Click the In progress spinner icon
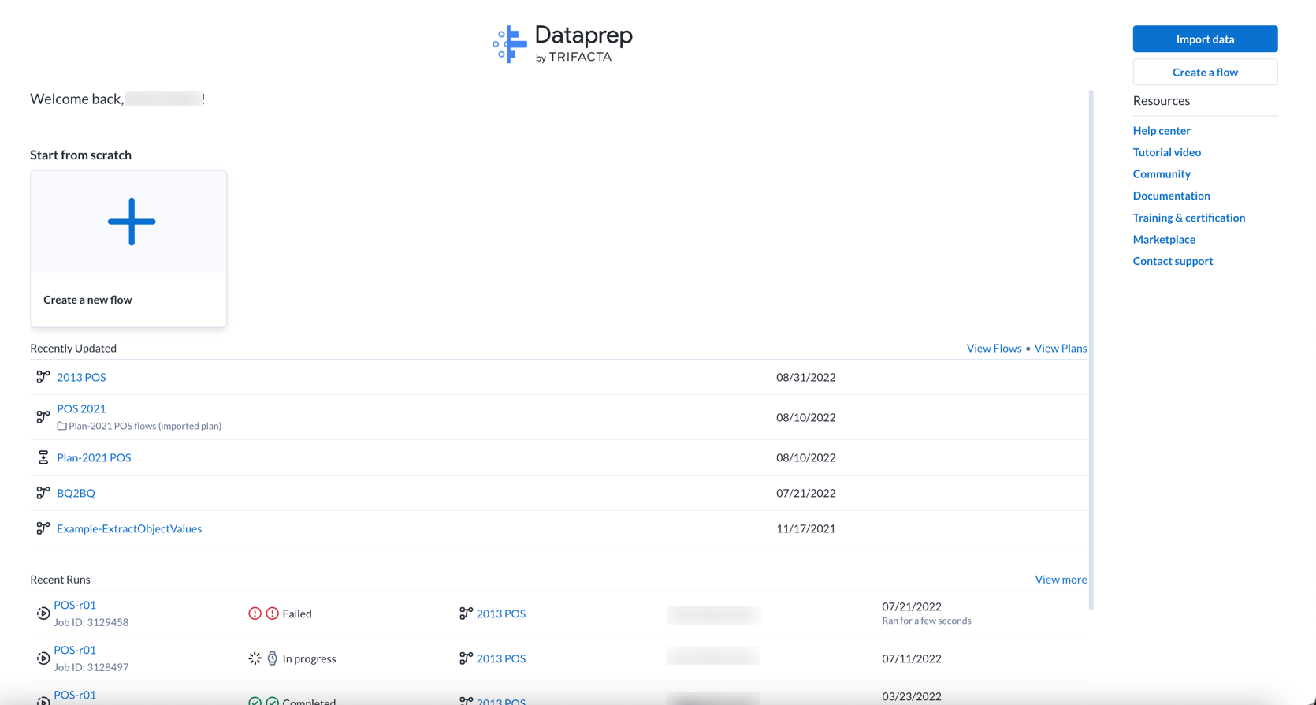Image resolution: width=1316 pixels, height=705 pixels. (255, 658)
